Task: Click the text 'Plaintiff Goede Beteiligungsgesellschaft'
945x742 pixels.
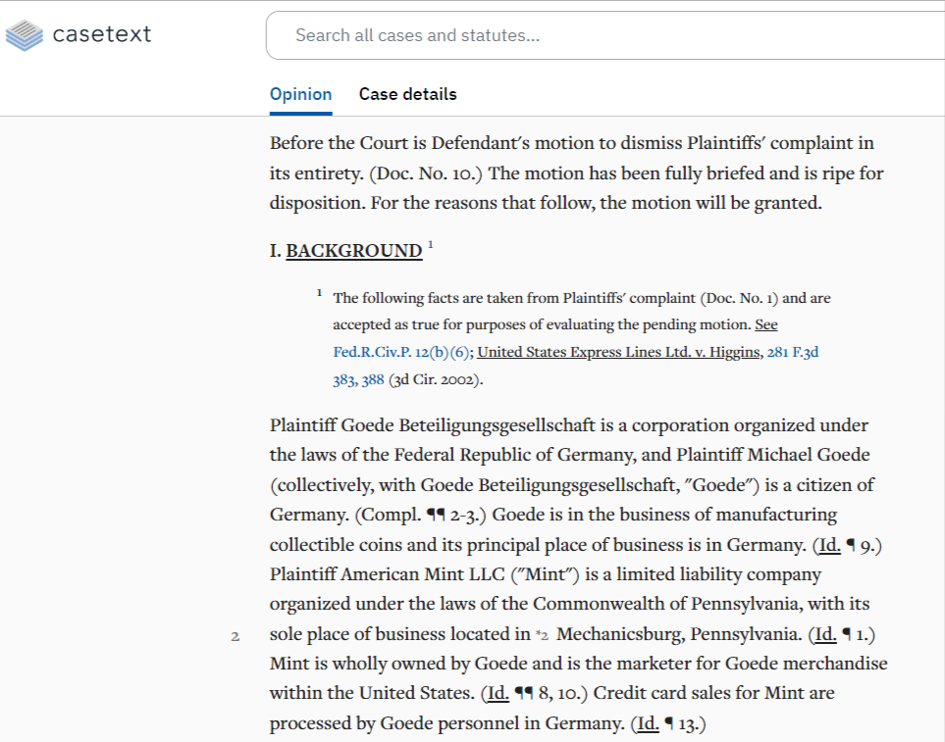Action: pyautogui.click(x=432, y=425)
